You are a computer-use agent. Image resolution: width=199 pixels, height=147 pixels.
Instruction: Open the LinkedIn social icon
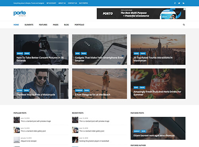point(183,3)
